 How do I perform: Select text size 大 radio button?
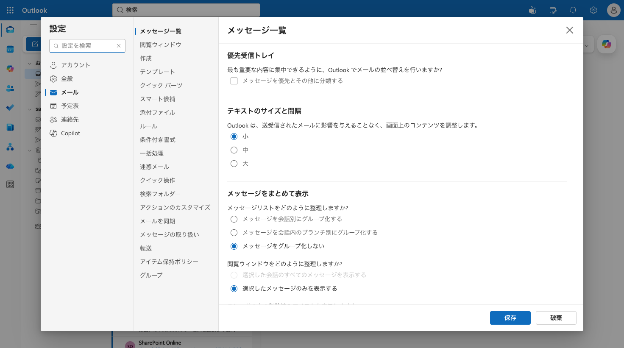coord(234,164)
